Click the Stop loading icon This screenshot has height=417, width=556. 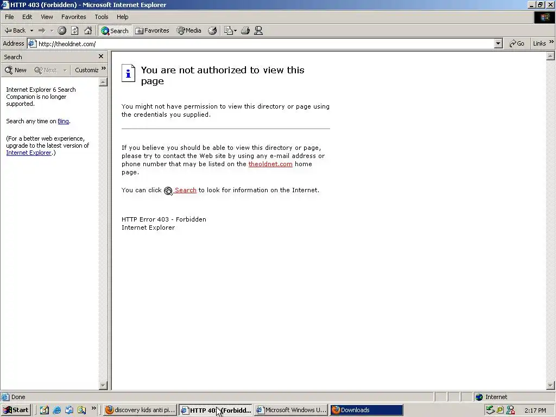click(x=62, y=30)
